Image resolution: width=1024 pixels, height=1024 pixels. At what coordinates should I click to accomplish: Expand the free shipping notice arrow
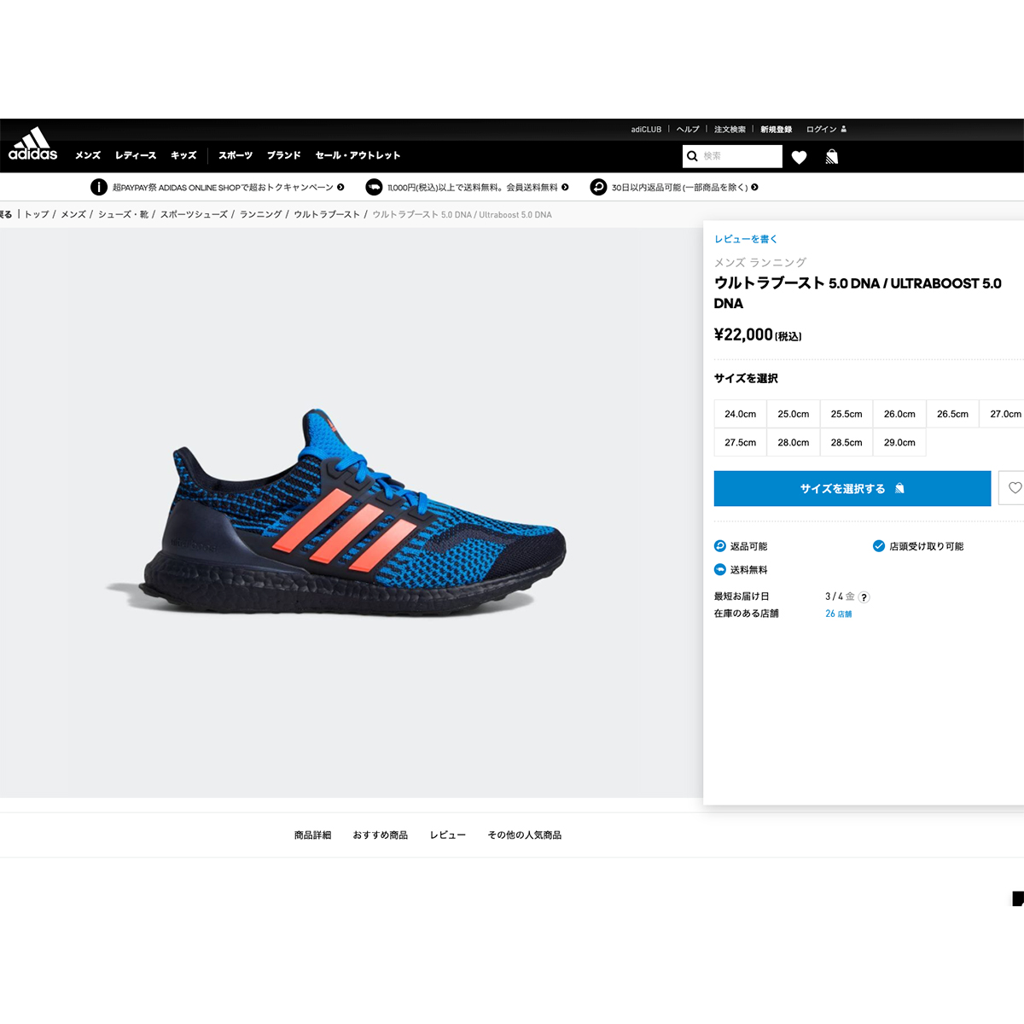click(565, 187)
